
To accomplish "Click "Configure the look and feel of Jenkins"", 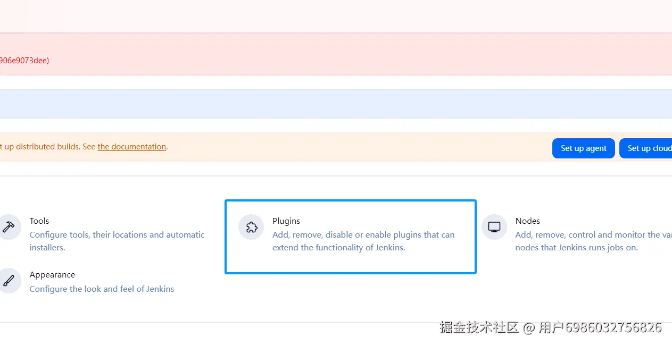I will [102, 289].
